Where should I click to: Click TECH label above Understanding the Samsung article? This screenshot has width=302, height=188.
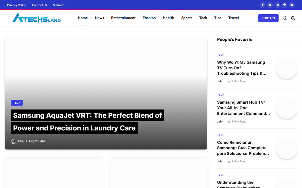[221, 175]
